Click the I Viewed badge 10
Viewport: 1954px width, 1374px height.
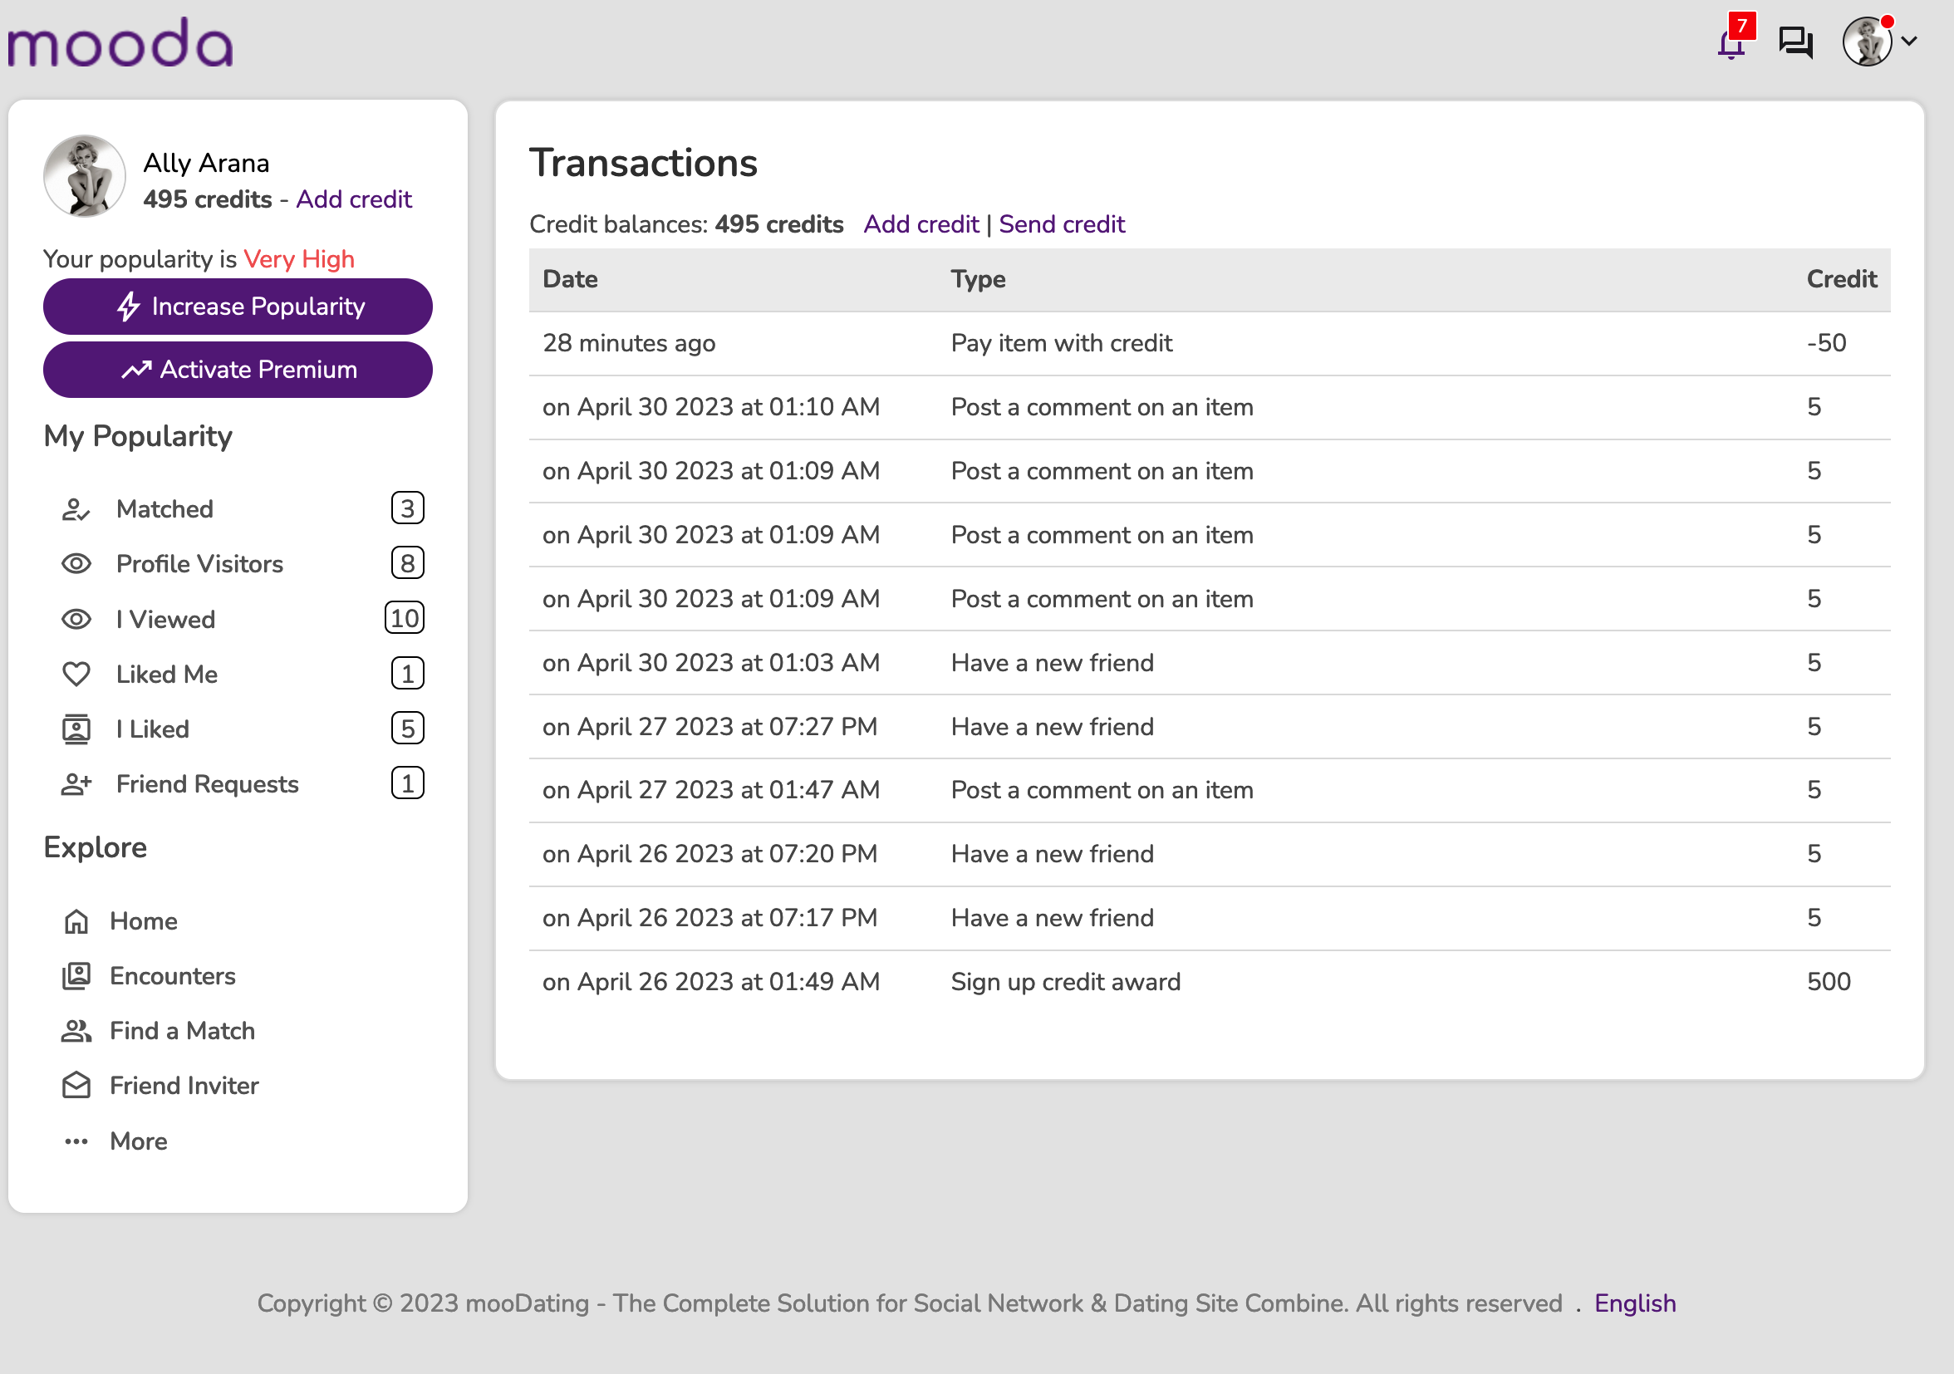point(405,618)
